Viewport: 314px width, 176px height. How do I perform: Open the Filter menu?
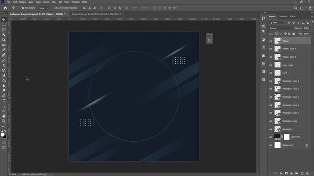pyautogui.click(x=54, y=2)
